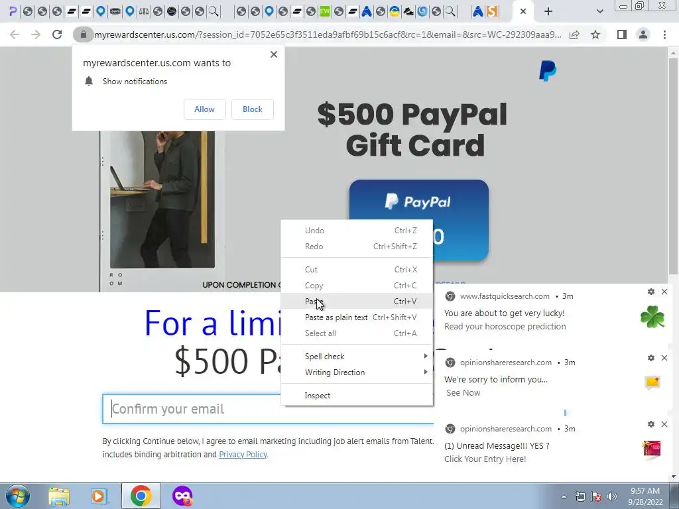Click the network tray icon
679x509 pixels.
point(580,496)
